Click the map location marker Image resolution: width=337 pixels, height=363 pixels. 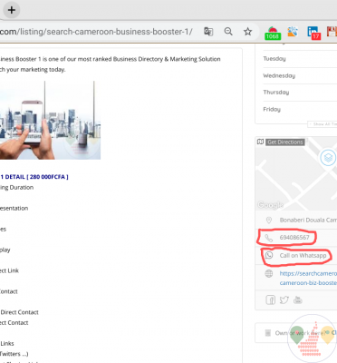tap(328, 158)
